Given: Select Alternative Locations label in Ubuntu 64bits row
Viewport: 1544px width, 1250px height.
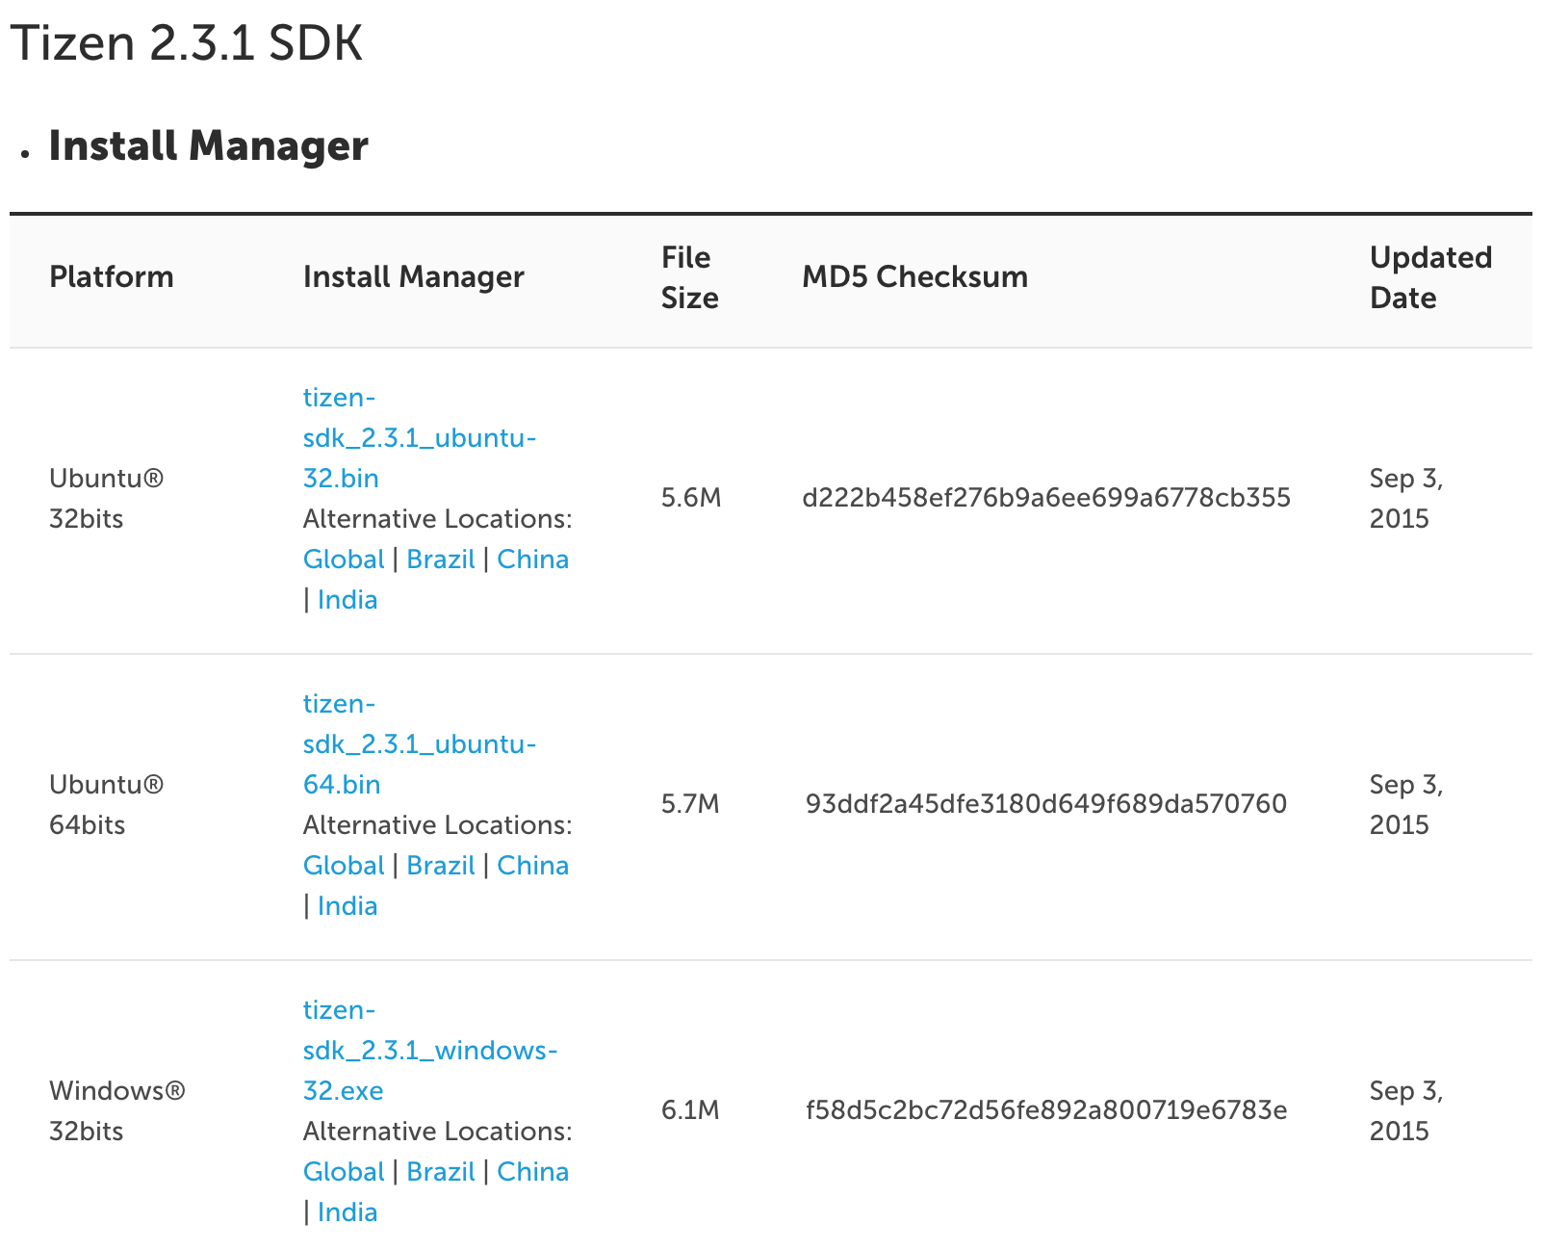Looking at the screenshot, I should click(438, 825).
